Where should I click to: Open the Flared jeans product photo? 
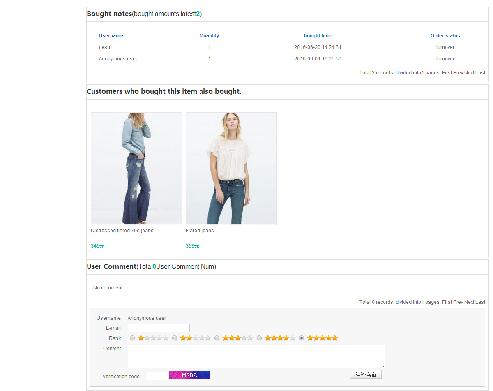click(x=231, y=169)
